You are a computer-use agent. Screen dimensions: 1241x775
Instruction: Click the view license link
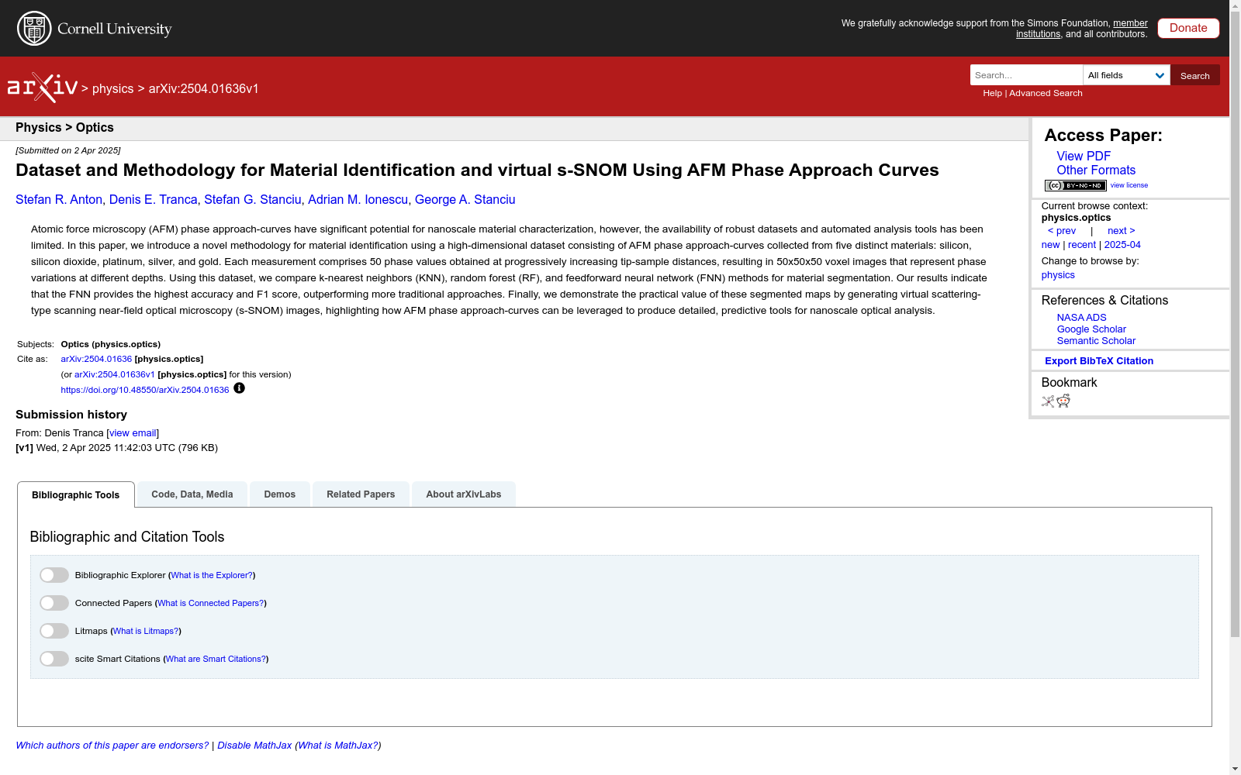(x=1129, y=185)
